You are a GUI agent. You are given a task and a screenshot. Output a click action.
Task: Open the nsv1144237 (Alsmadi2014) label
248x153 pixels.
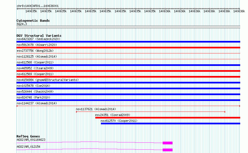pos(37,103)
